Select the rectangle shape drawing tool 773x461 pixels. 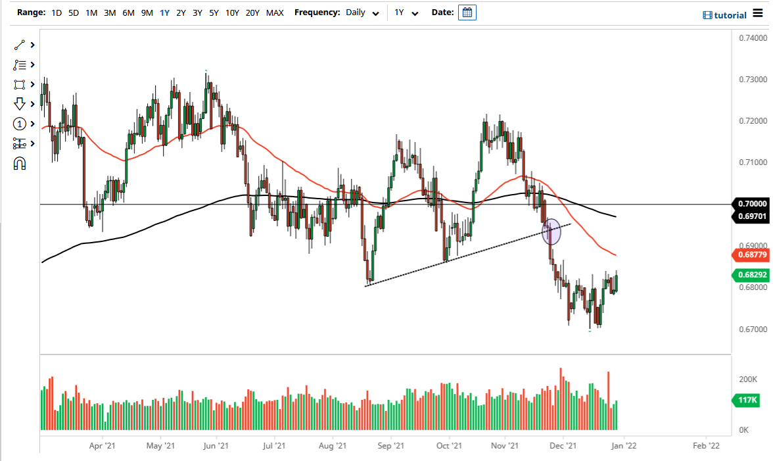pyautogui.click(x=19, y=84)
